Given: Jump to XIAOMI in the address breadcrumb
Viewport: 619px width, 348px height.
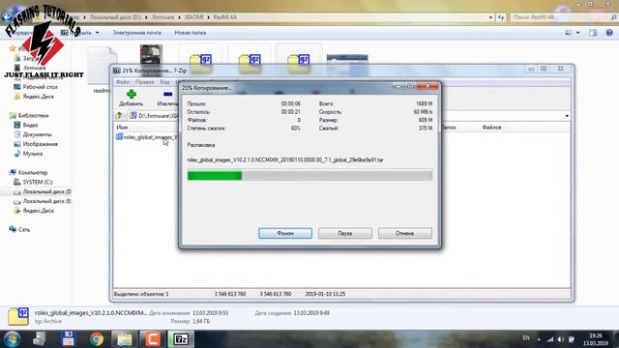Looking at the screenshot, I should [193, 17].
